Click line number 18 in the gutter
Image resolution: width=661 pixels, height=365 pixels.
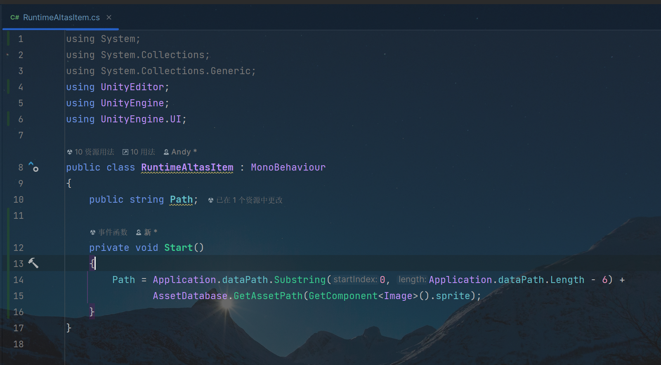click(x=19, y=344)
